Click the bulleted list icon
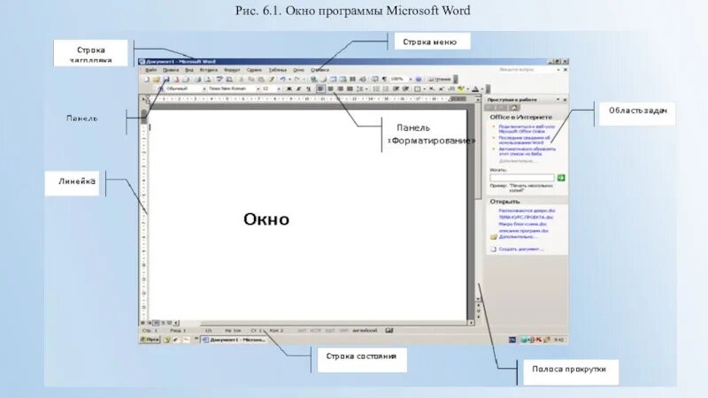Viewport: 708px width, 398px height. [x=386, y=89]
